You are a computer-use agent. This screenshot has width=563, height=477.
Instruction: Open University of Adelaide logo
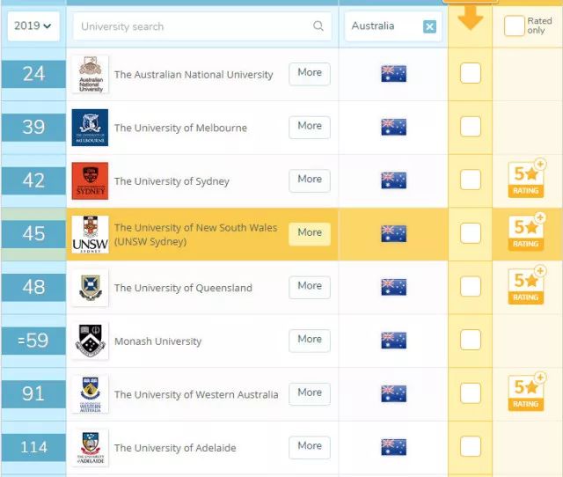pos(90,448)
